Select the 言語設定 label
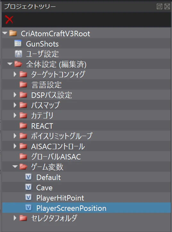The image size is (172, 232). point(46,85)
